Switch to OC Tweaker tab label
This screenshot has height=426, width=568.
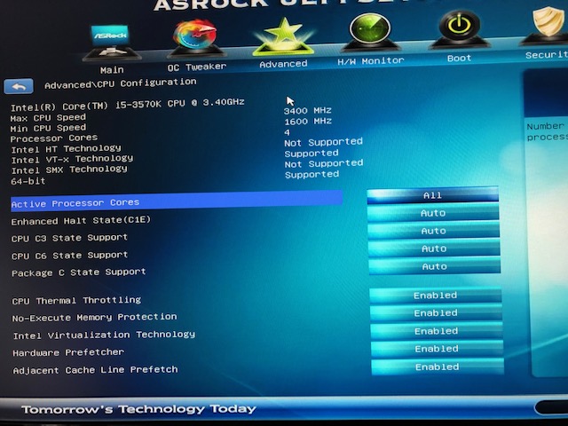(197, 67)
